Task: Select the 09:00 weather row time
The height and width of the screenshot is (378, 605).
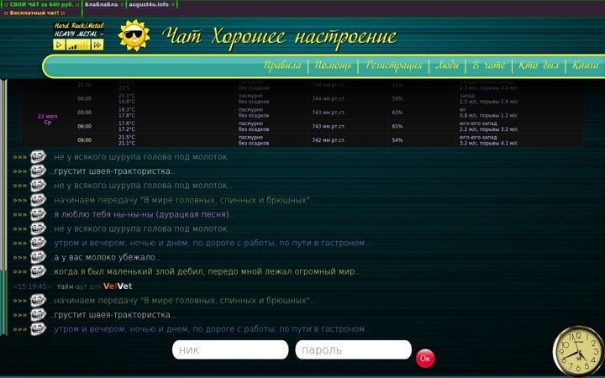Action: [x=85, y=140]
